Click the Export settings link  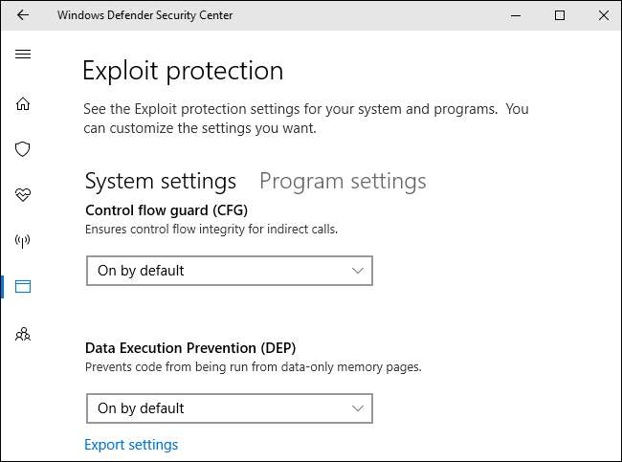[x=131, y=445]
